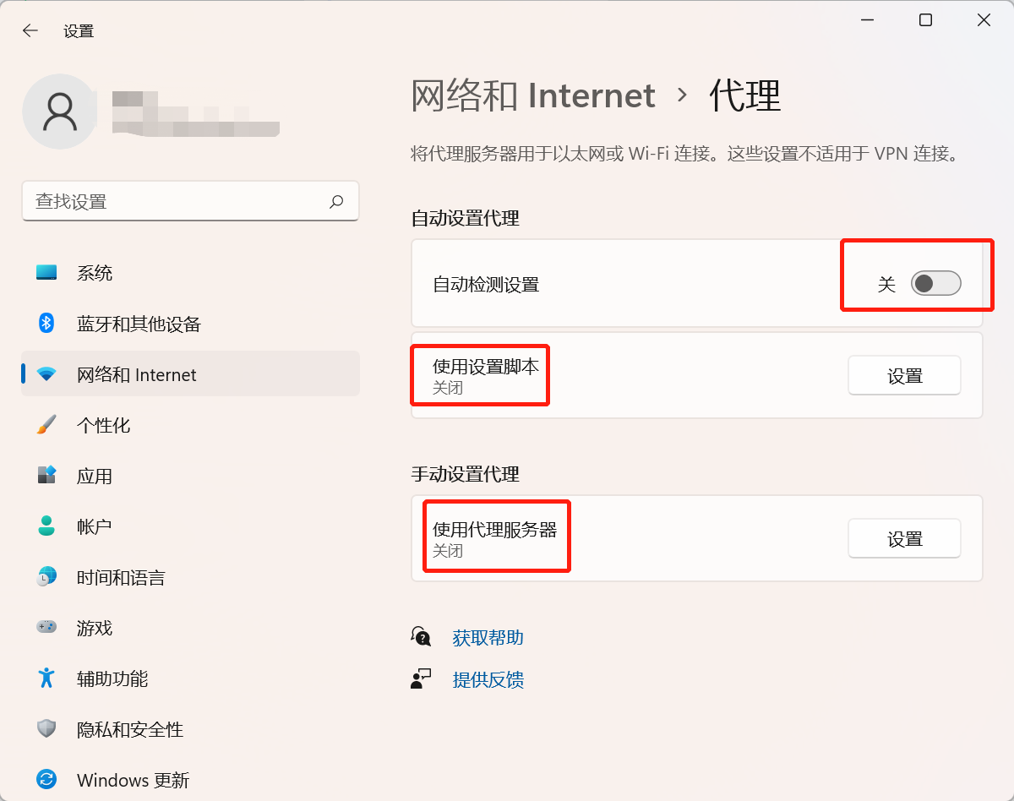
Task: Click the 系统 monitor icon
Action: (46, 273)
